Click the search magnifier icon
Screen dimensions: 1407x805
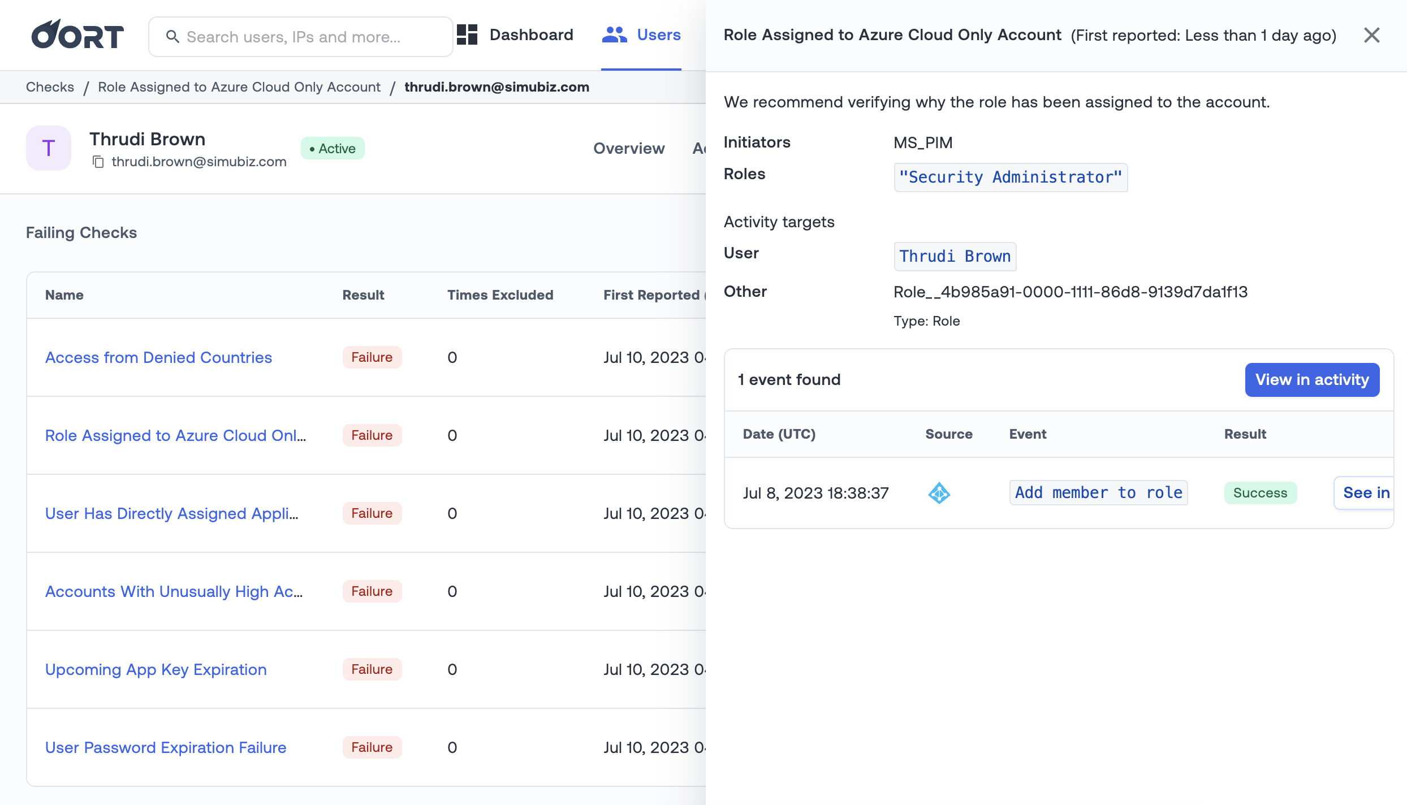pyautogui.click(x=172, y=37)
